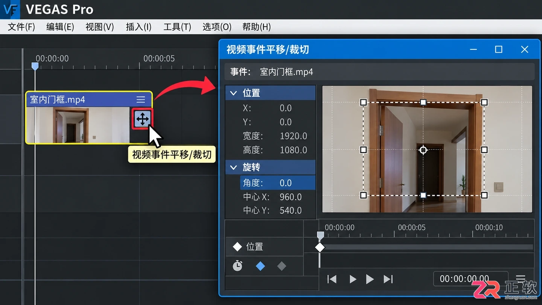Click the 中心 X value 960.0
542x305 pixels.
click(x=291, y=197)
